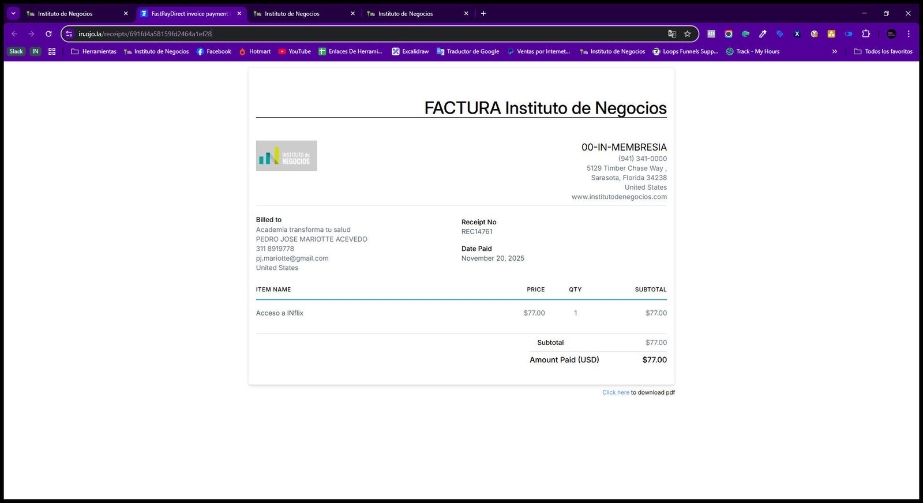
Task: Open the Extensions puzzle piece menu
Action: [x=866, y=34]
